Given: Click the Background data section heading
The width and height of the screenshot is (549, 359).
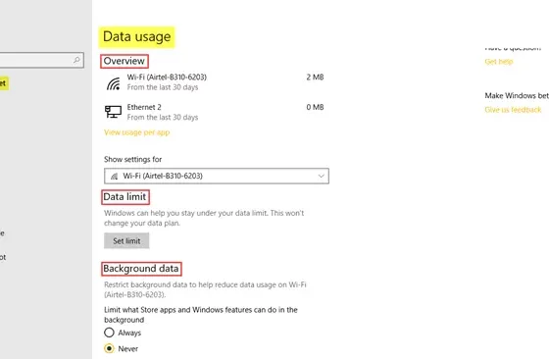Looking at the screenshot, I should click(141, 269).
